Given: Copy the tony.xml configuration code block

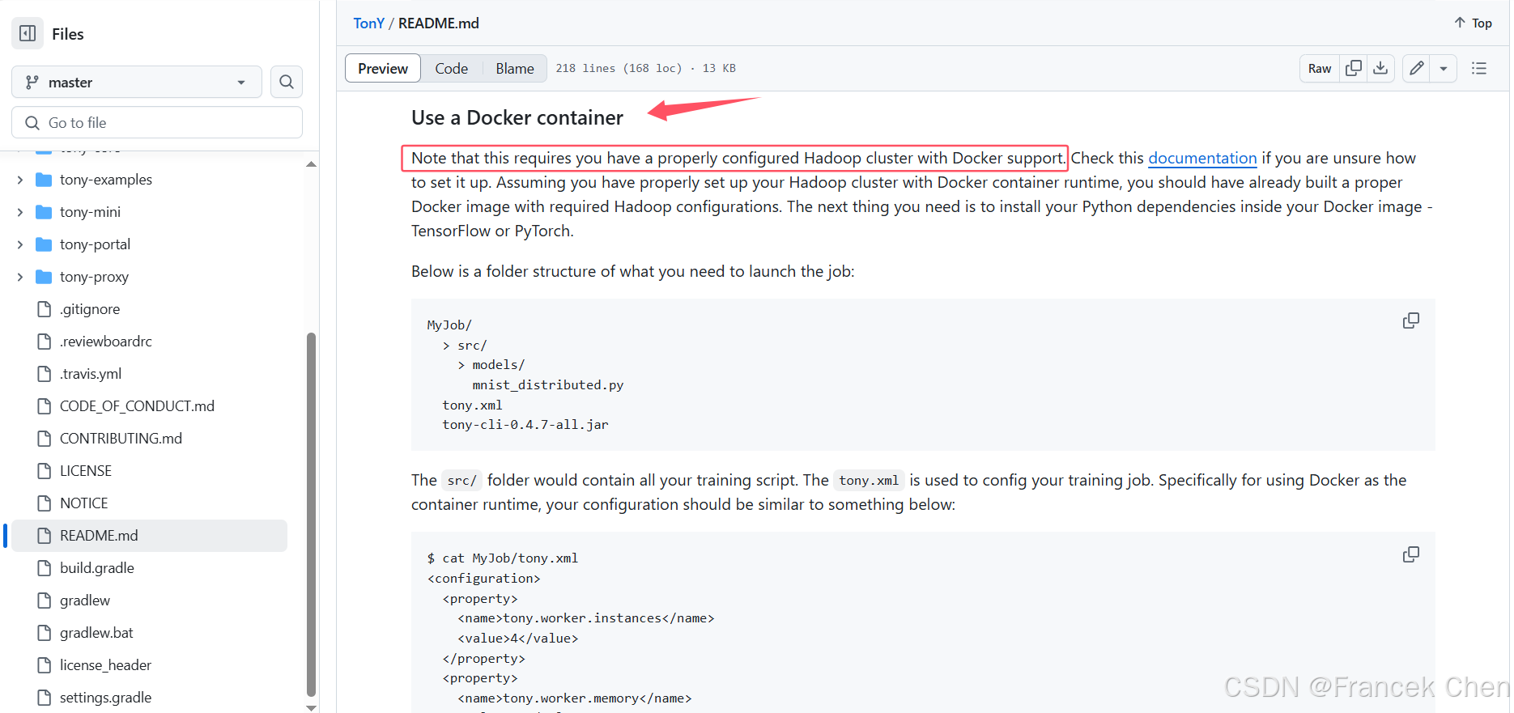Looking at the screenshot, I should point(1410,554).
